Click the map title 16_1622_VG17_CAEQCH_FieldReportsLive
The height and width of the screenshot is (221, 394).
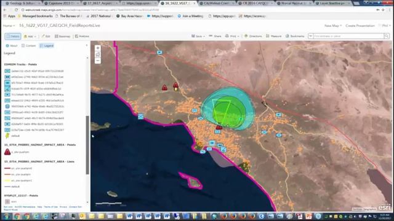pos(60,26)
